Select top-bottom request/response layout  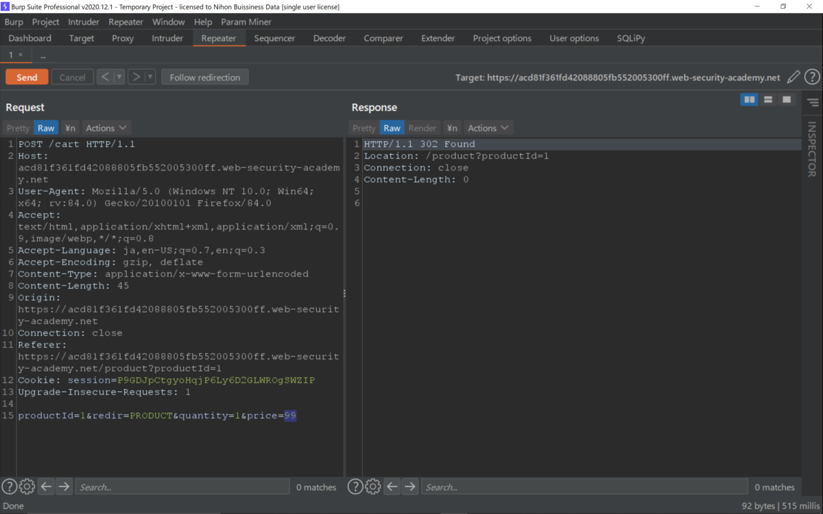pyautogui.click(x=768, y=100)
